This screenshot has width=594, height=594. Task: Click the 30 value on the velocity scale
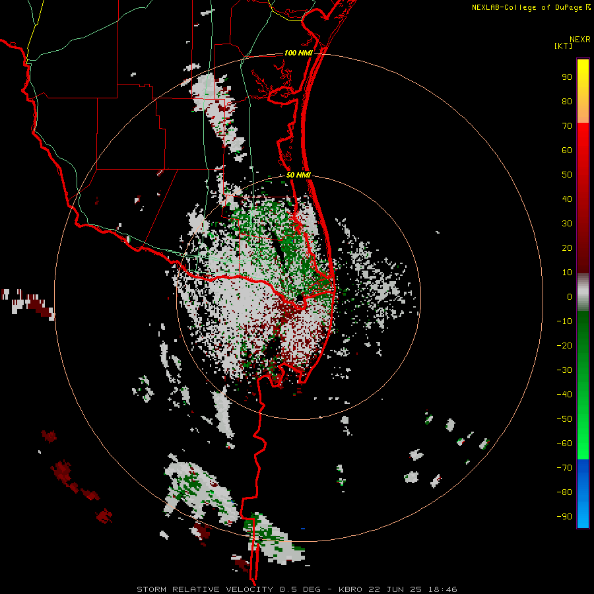click(567, 224)
